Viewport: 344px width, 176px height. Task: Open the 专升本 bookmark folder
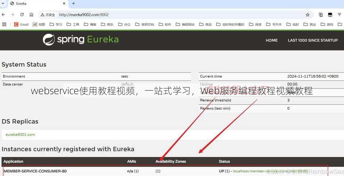tap(274, 24)
